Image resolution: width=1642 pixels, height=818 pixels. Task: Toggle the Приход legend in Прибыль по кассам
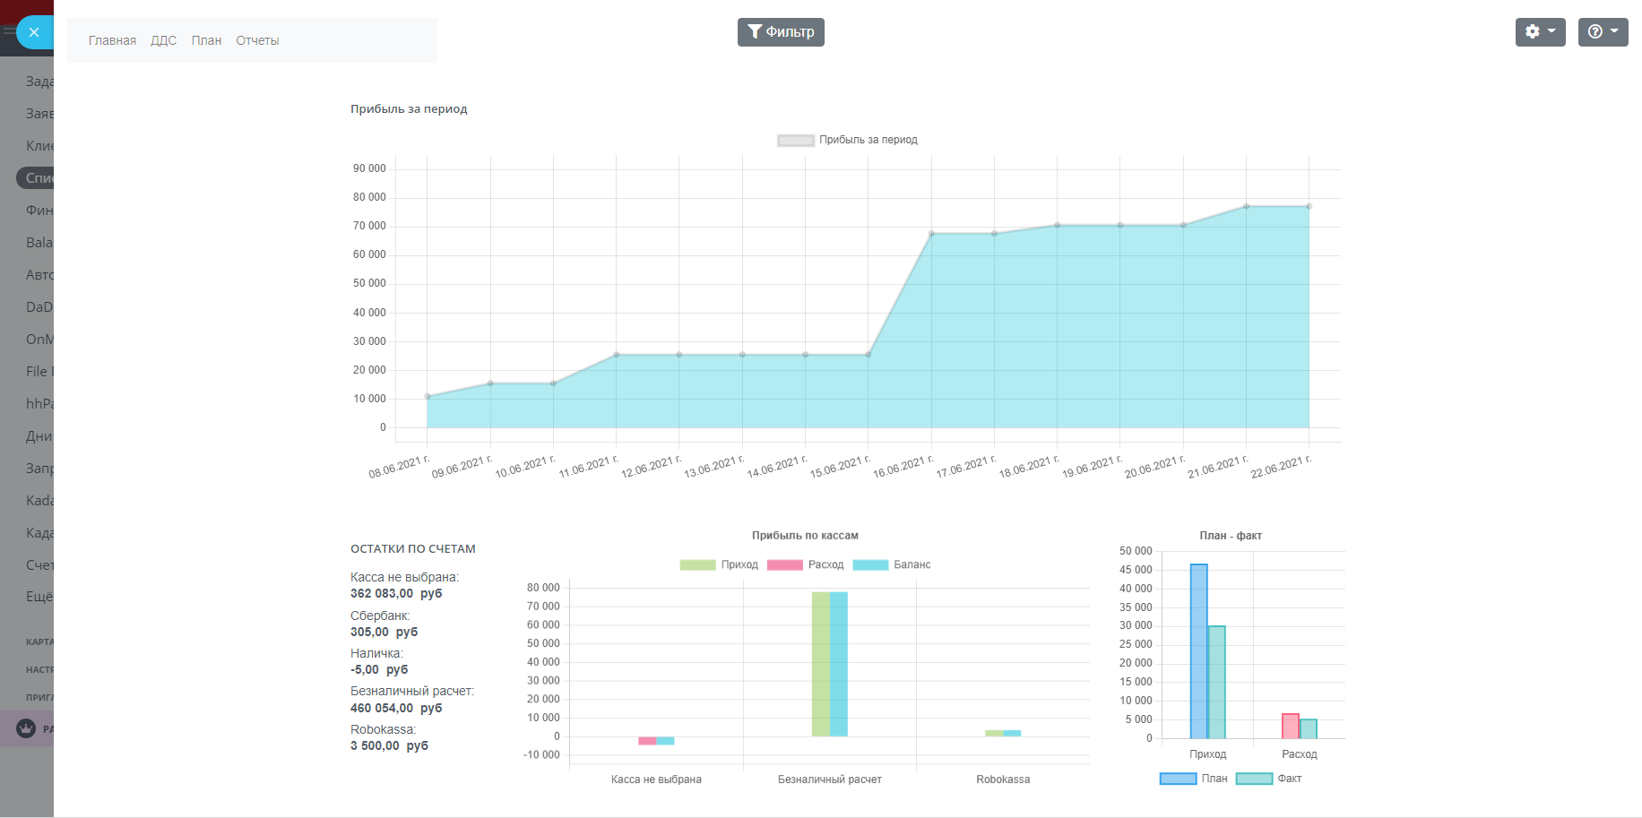(x=719, y=564)
